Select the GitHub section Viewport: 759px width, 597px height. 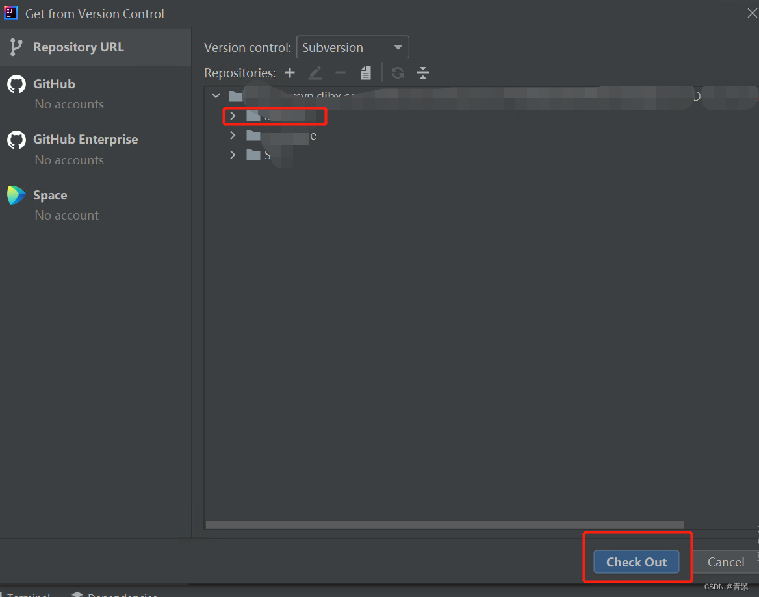tap(96, 94)
